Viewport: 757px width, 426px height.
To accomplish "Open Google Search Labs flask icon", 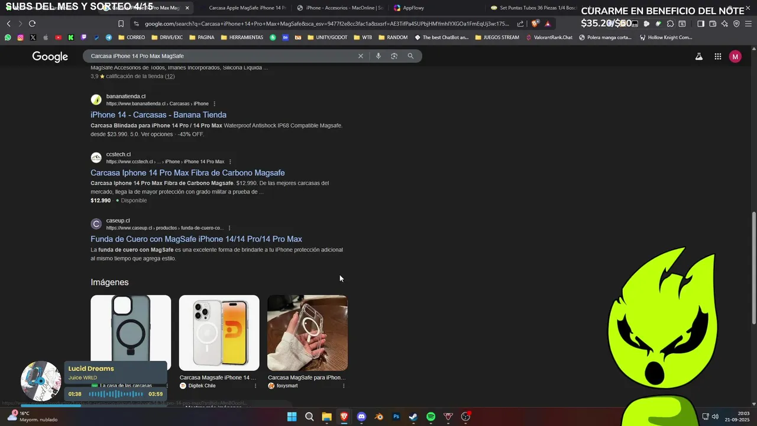I will coord(698,56).
